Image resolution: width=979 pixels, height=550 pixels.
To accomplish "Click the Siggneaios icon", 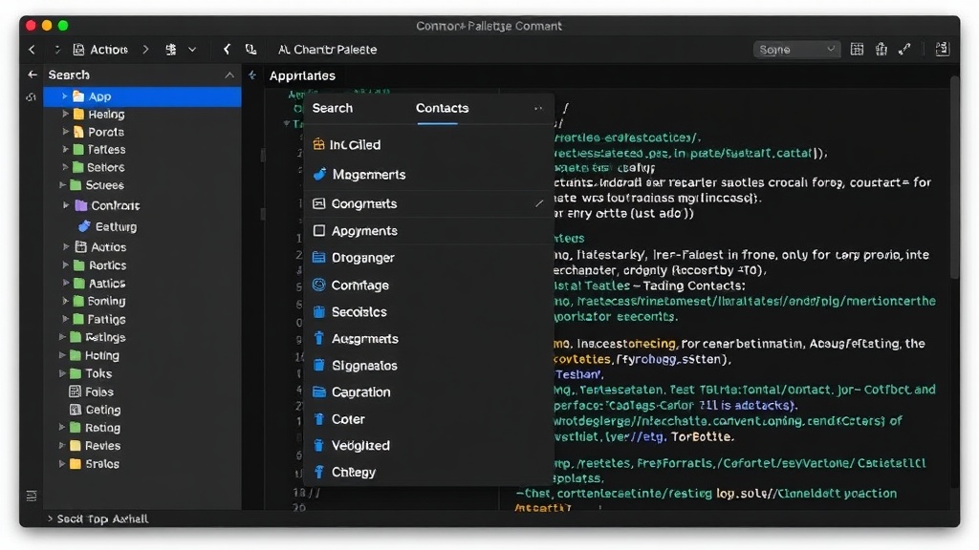I will [319, 366].
